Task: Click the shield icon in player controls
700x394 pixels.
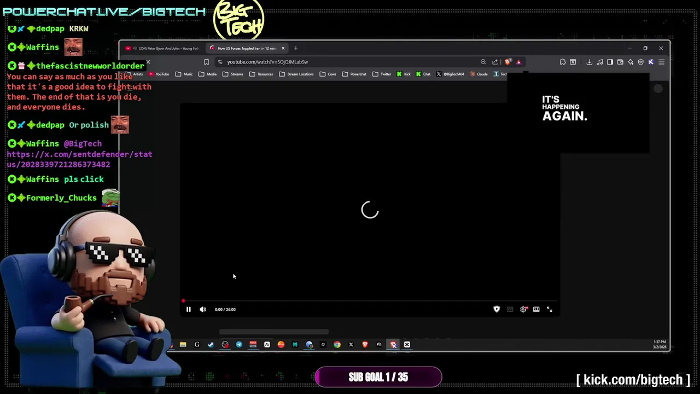Action: click(x=497, y=310)
